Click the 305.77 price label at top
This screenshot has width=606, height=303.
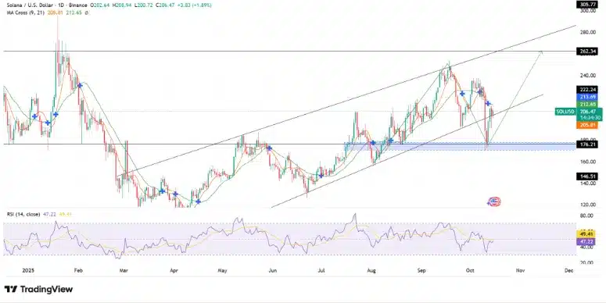pos(586,4)
